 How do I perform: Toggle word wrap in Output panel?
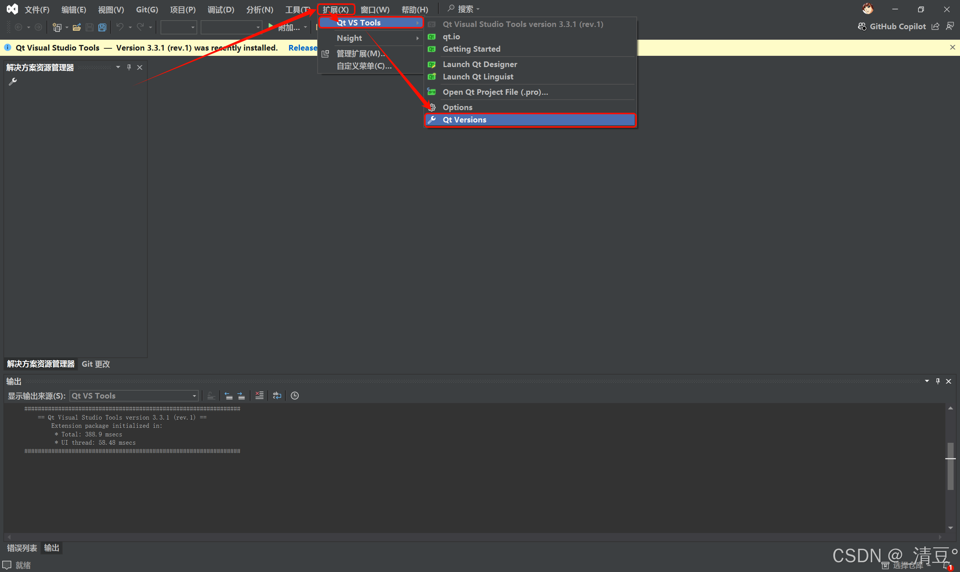point(277,396)
